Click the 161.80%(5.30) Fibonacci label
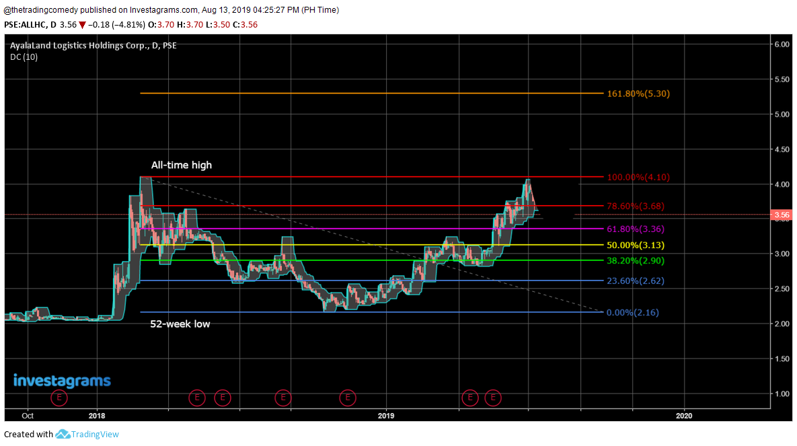The width and height of the screenshot is (797, 446). click(x=638, y=94)
